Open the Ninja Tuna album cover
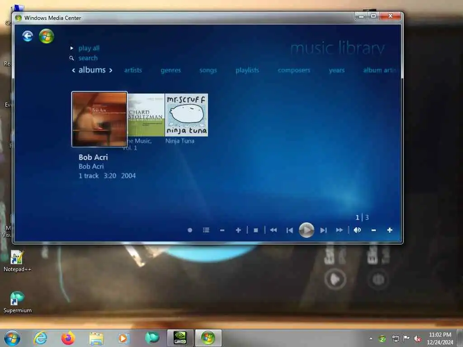This screenshot has height=347, width=463. point(186,115)
